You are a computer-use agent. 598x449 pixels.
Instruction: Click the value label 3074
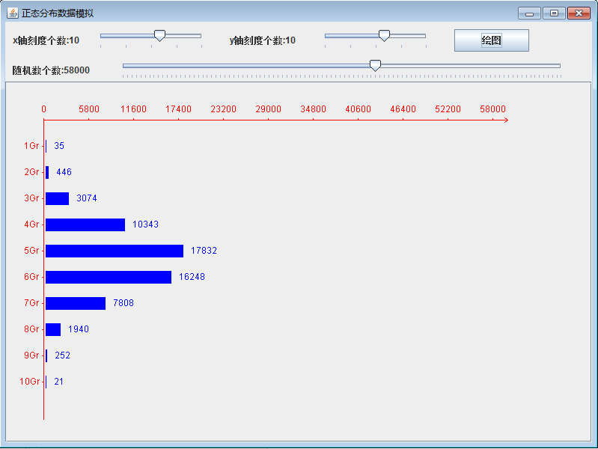pos(87,198)
